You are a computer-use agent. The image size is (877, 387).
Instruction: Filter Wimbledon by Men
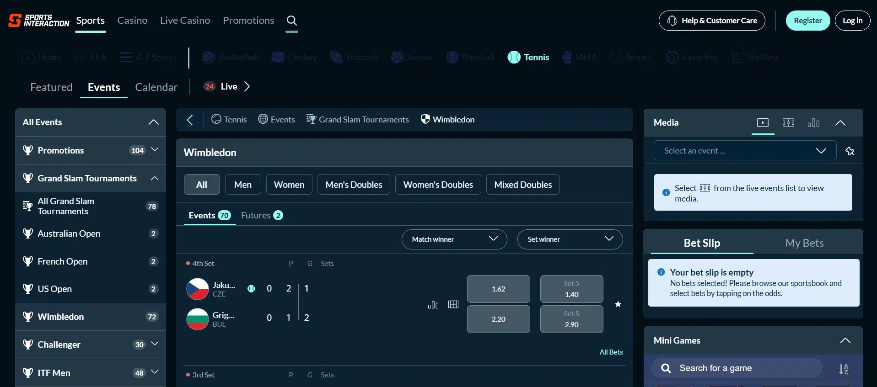[243, 185]
